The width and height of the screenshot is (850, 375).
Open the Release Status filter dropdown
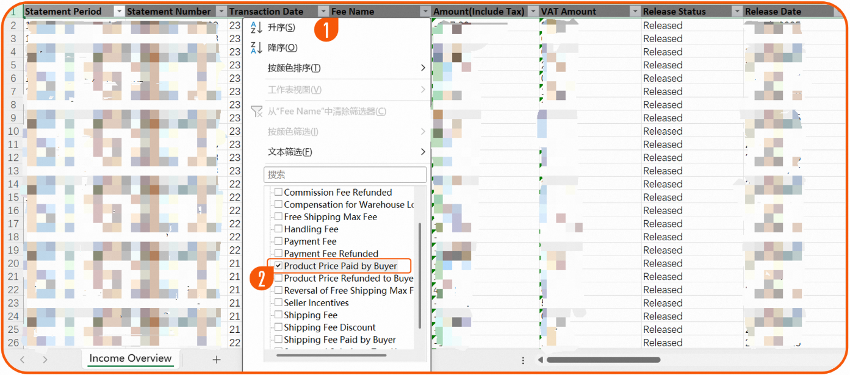pos(737,12)
